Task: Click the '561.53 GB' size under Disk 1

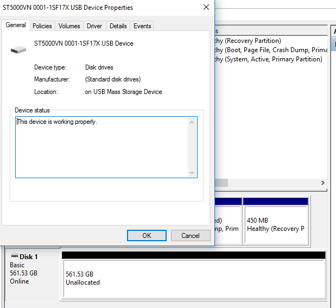Action: coord(23,273)
